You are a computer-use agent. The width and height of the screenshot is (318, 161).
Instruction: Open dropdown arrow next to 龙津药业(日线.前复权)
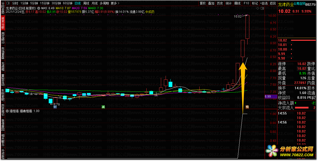coord(39,8)
